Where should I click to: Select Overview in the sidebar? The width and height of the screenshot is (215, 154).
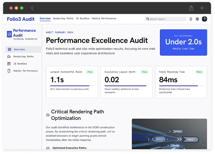coord(23,49)
